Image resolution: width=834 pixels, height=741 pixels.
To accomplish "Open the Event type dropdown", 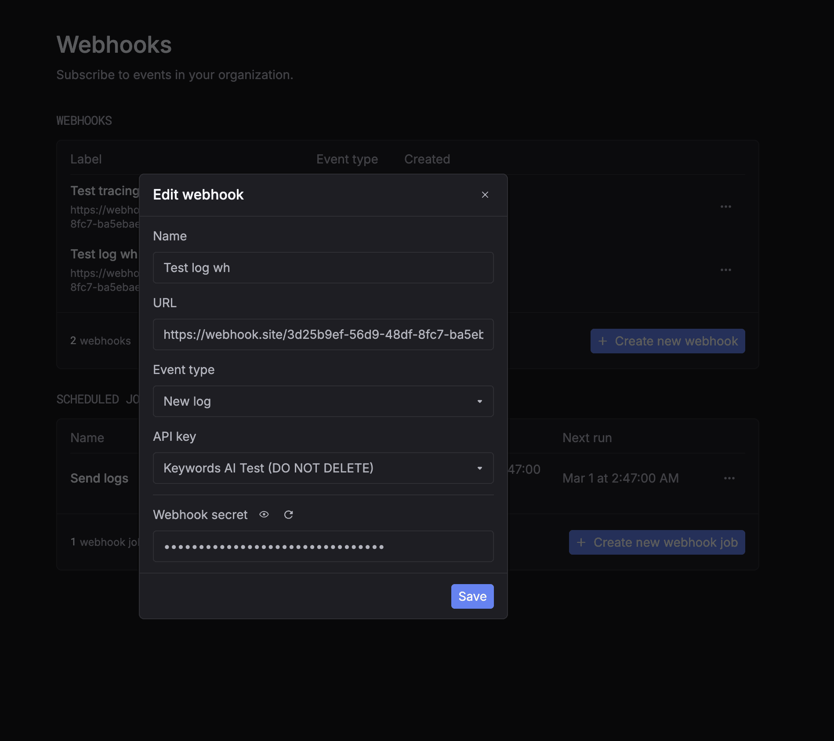I will tap(323, 401).
